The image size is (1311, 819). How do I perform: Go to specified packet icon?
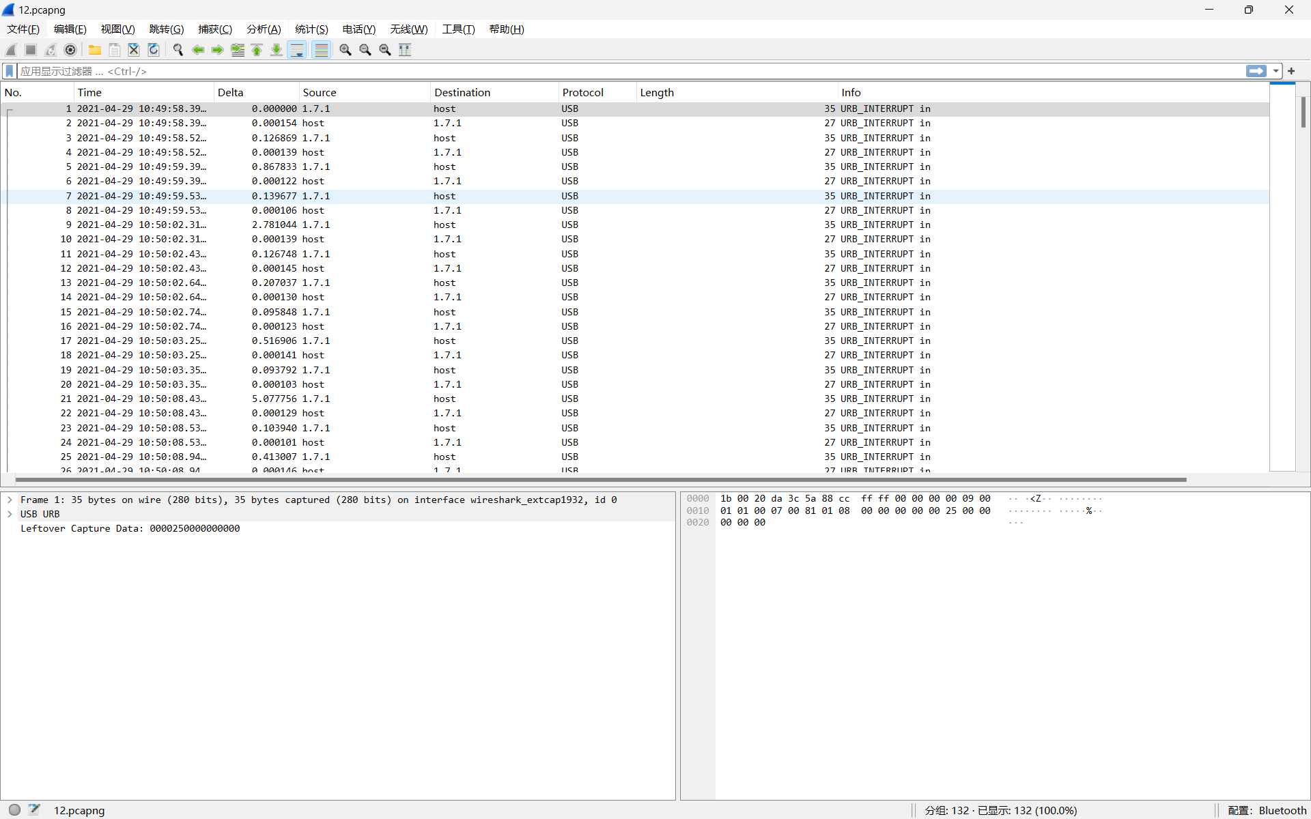[x=238, y=50]
